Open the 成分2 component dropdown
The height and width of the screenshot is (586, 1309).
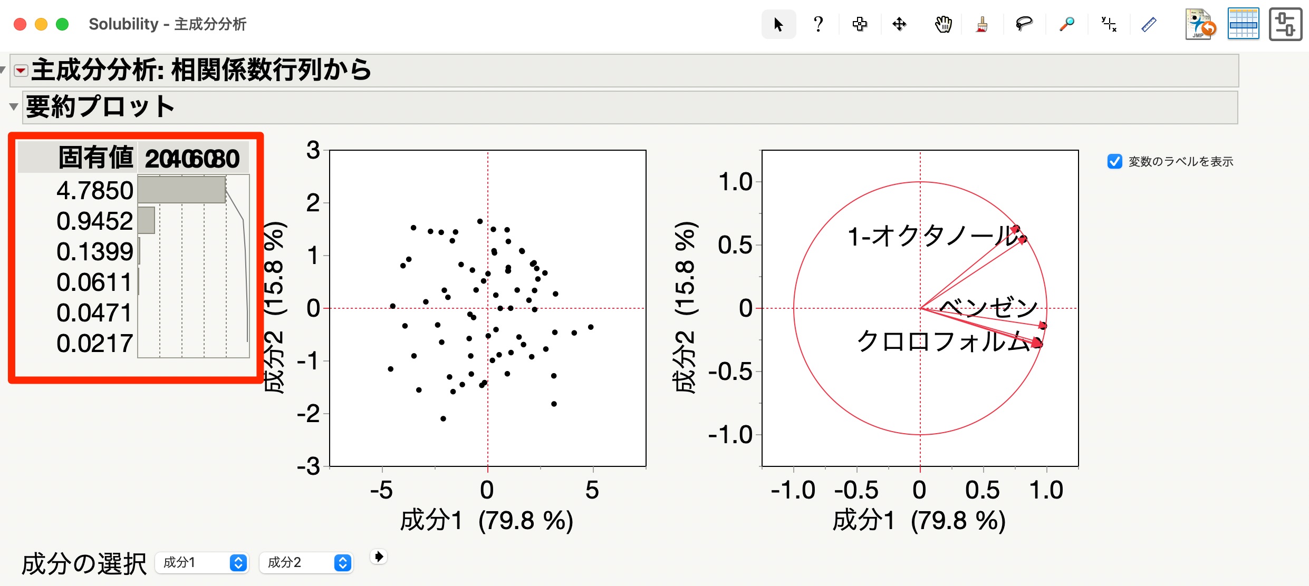(x=306, y=563)
